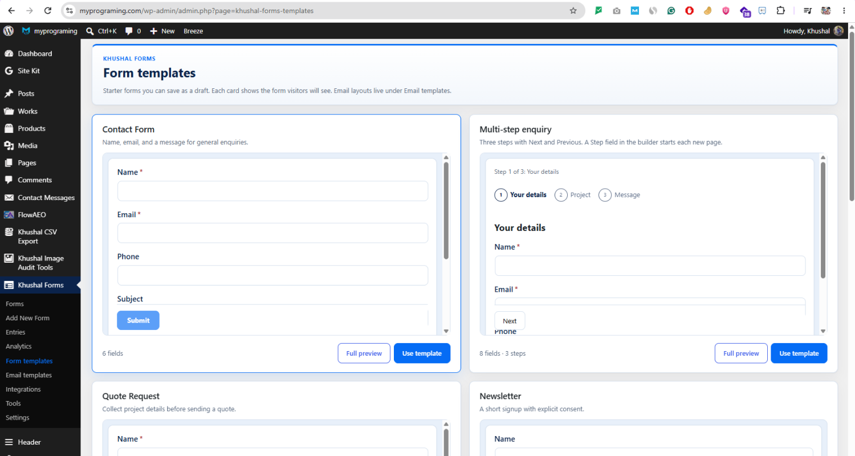The width and height of the screenshot is (855, 456).
Task: Click the user avatar beside Howdy, Khushal
Action: coord(838,31)
